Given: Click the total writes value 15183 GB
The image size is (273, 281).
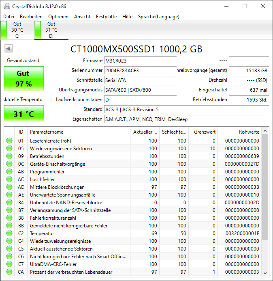Looking at the screenshot, I should point(249,70).
